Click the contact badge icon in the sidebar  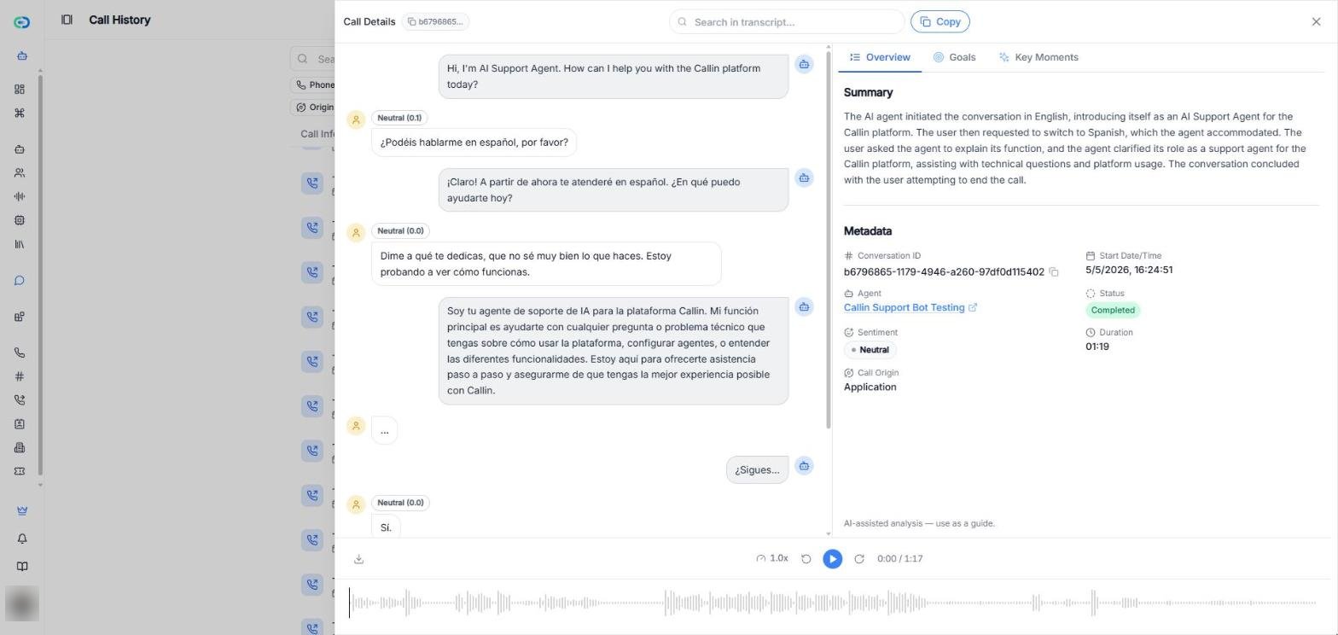(20, 424)
